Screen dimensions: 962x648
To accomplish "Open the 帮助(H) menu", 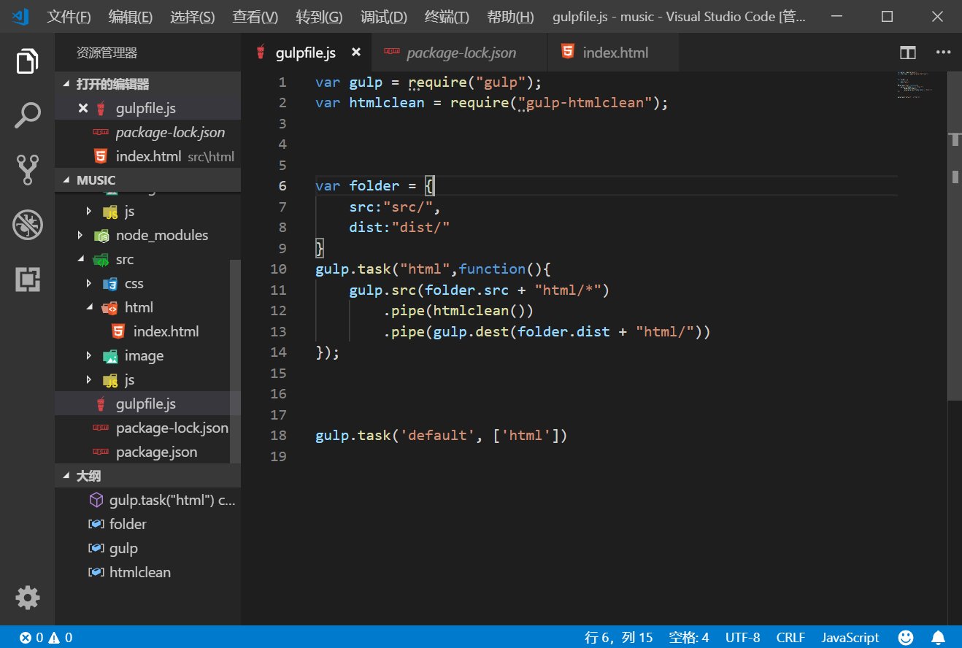I will pyautogui.click(x=510, y=17).
